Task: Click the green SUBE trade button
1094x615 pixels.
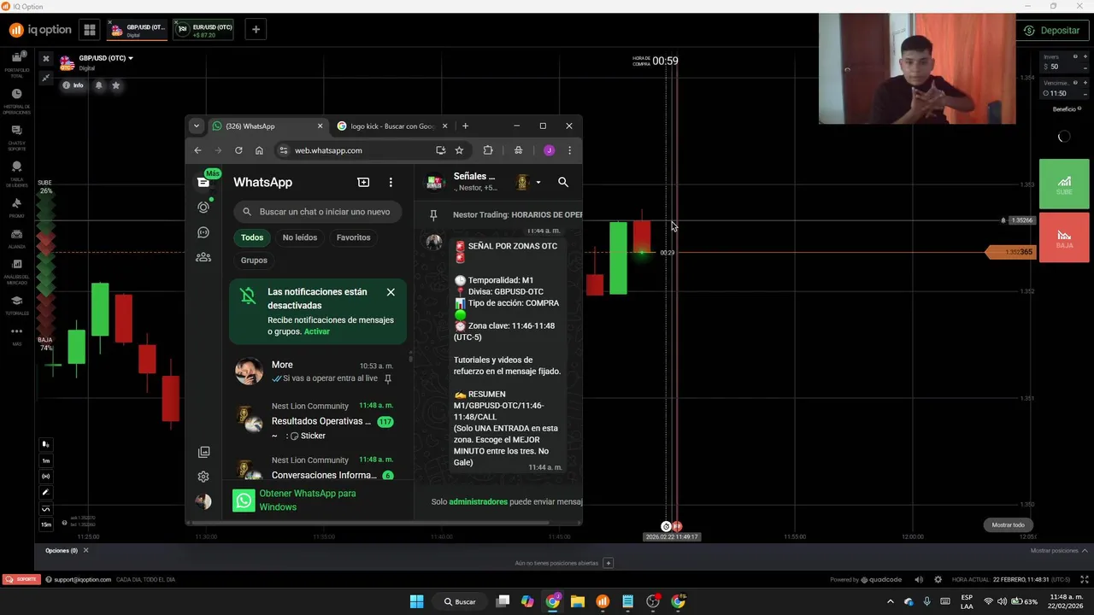Action: tap(1064, 184)
